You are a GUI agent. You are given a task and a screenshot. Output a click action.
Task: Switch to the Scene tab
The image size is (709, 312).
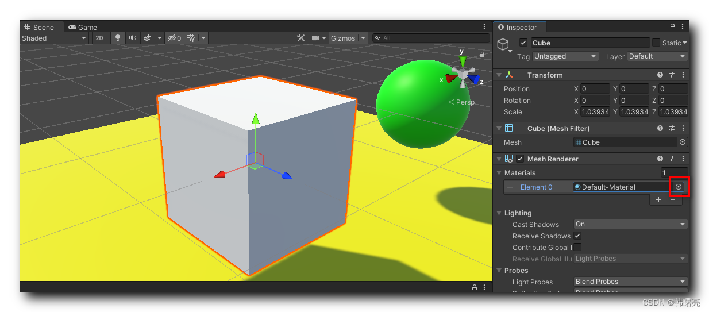click(38, 27)
